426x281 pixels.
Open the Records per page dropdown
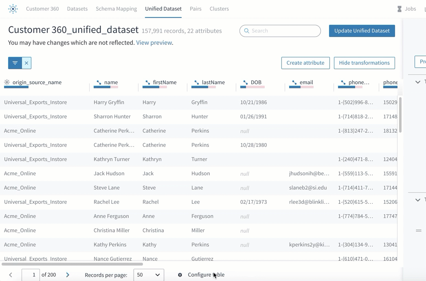149,275
